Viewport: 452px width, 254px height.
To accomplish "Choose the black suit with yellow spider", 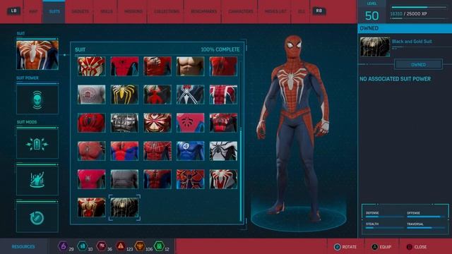I will (124, 95).
